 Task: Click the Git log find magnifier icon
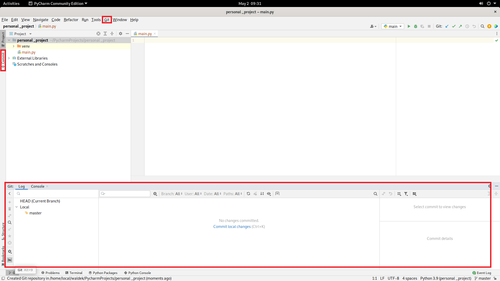(x=375, y=194)
